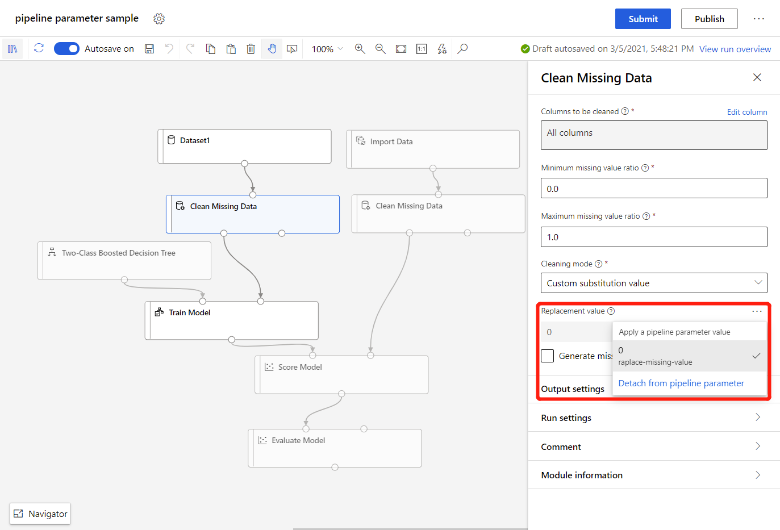Click the Minimum missing value ratio field

pos(653,189)
